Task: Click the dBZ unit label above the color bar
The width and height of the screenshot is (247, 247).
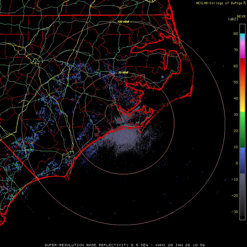Action: pos(233,19)
